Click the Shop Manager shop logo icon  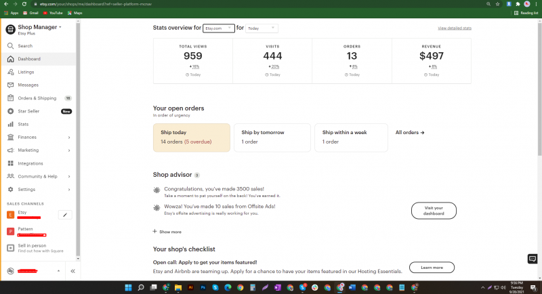(10, 29)
